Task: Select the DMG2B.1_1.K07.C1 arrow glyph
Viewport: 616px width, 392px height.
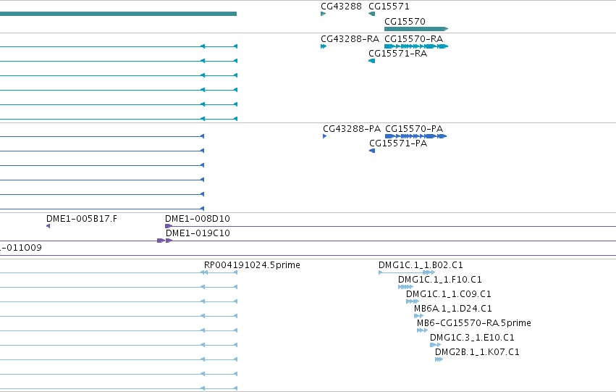Action: [439, 359]
